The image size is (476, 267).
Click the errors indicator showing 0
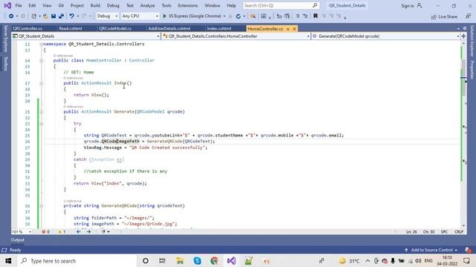(46, 231)
